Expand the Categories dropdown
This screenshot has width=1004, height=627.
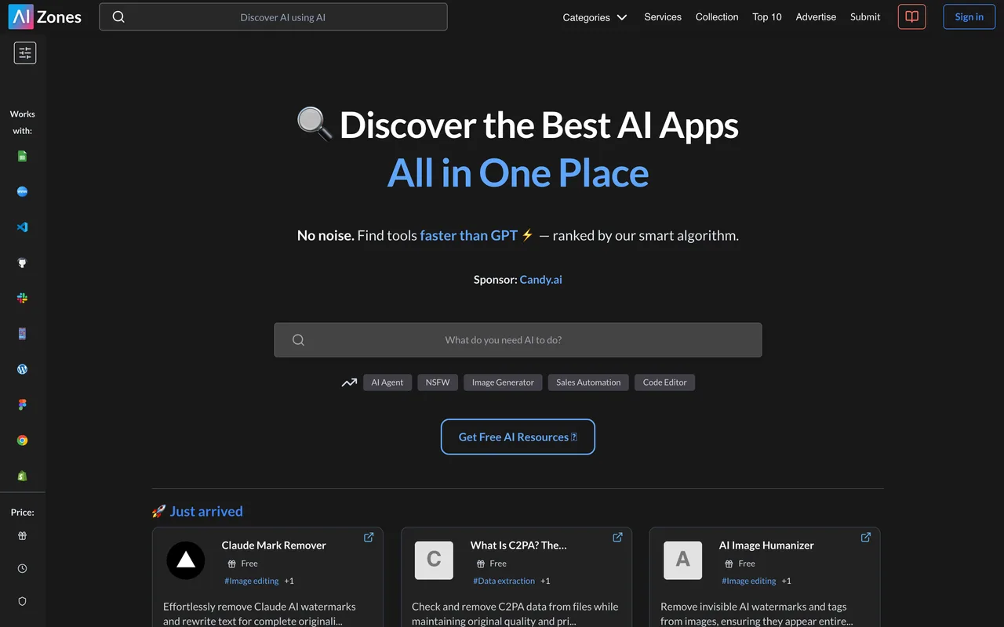click(595, 17)
